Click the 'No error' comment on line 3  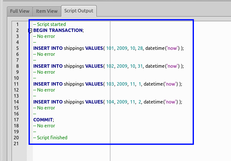(44, 36)
